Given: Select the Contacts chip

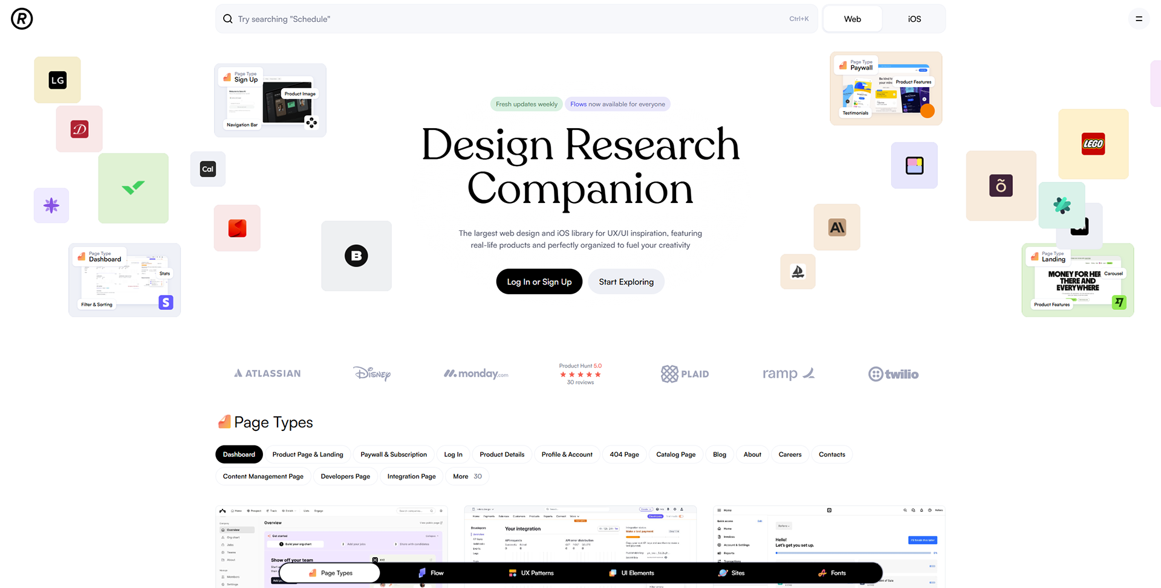Looking at the screenshot, I should point(832,454).
